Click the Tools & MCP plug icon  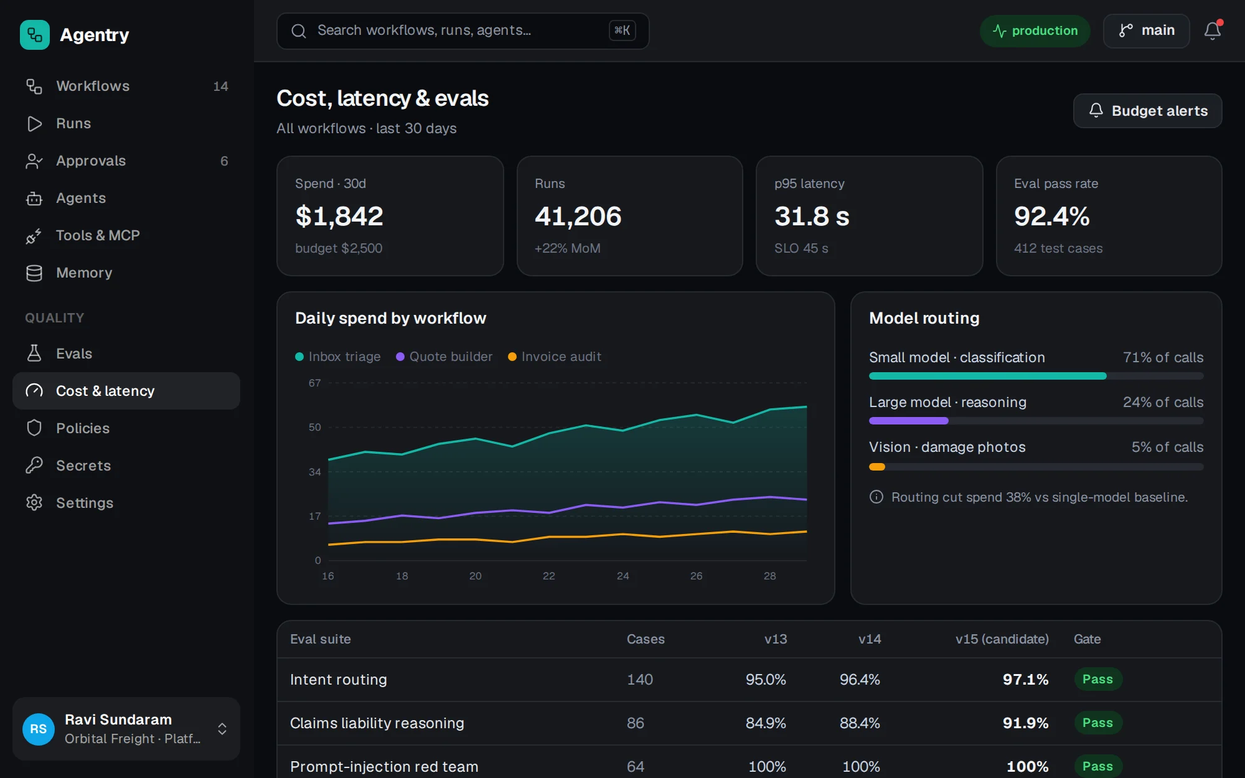coord(34,235)
